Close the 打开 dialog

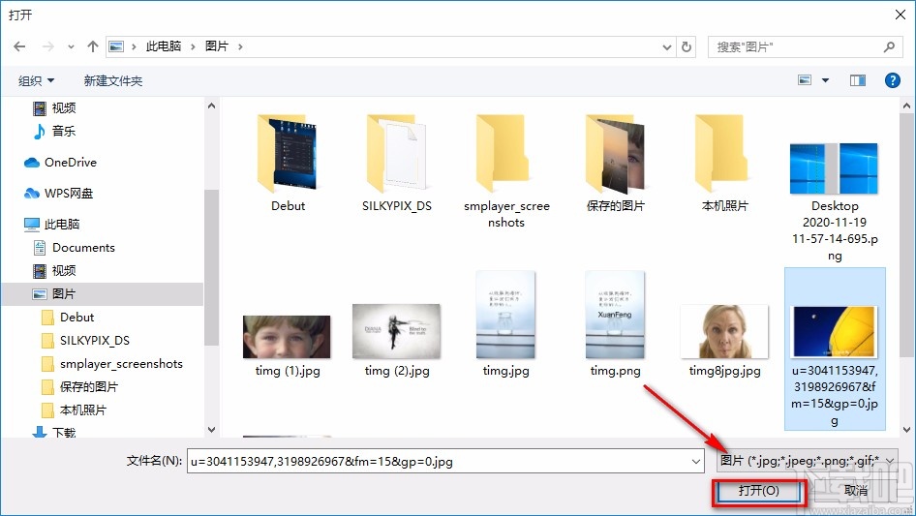point(901,15)
